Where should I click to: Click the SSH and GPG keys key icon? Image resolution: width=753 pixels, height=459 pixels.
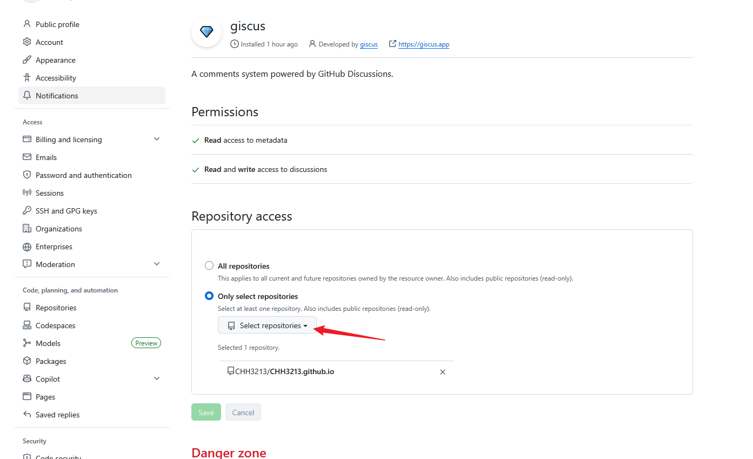pos(27,211)
